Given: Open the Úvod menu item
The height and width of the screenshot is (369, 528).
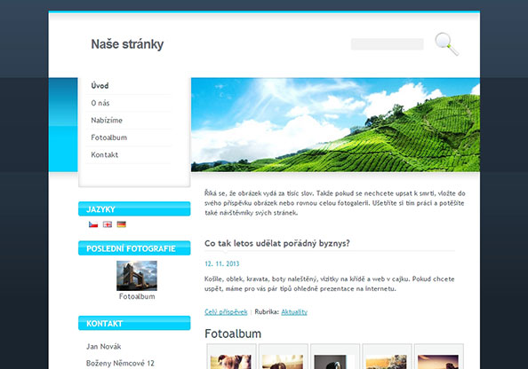Looking at the screenshot, I should click(x=100, y=86).
